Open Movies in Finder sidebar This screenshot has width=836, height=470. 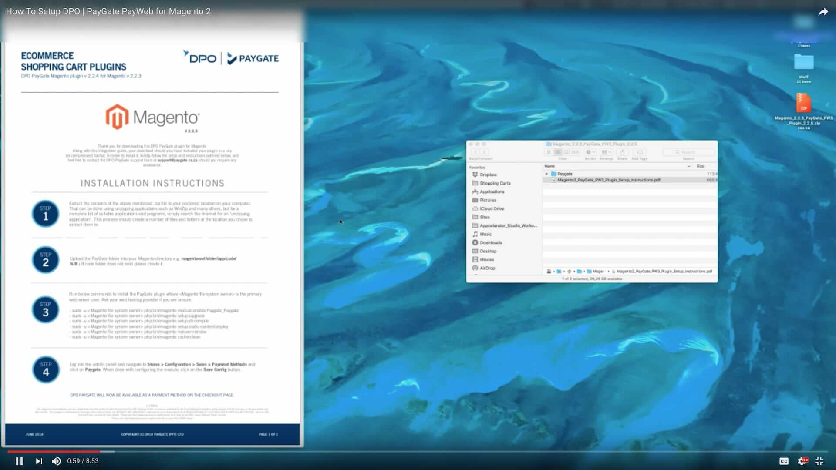[x=483, y=259]
